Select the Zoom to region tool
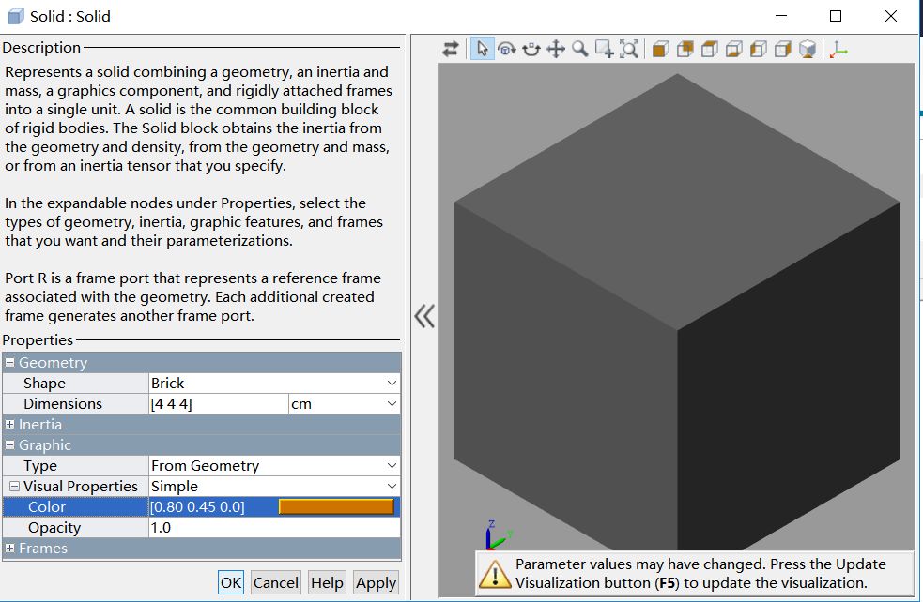Screen dimensions: 923x602 [605, 49]
